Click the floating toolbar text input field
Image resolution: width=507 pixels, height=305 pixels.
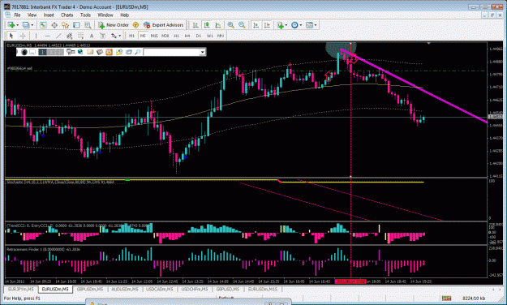pos(172,52)
